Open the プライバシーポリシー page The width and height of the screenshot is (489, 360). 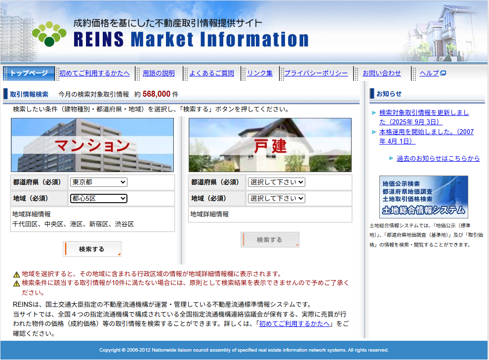[316, 73]
